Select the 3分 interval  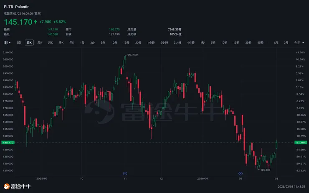pyautogui.click(x=92, y=43)
